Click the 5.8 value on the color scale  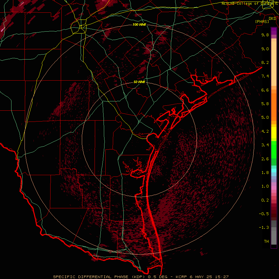[x=265, y=104]
